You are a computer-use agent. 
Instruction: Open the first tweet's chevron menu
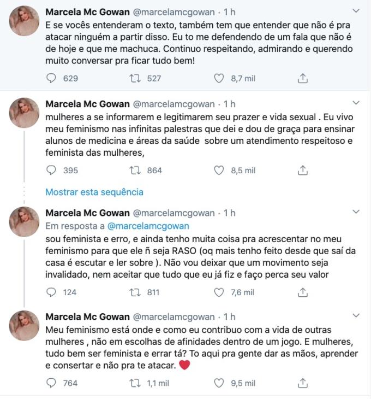click(356, 11)
